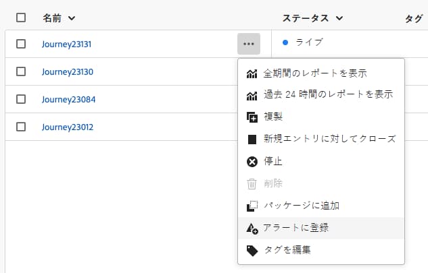
Task: Check the Journey23131 row checkbox
Action: click(21, 44)
